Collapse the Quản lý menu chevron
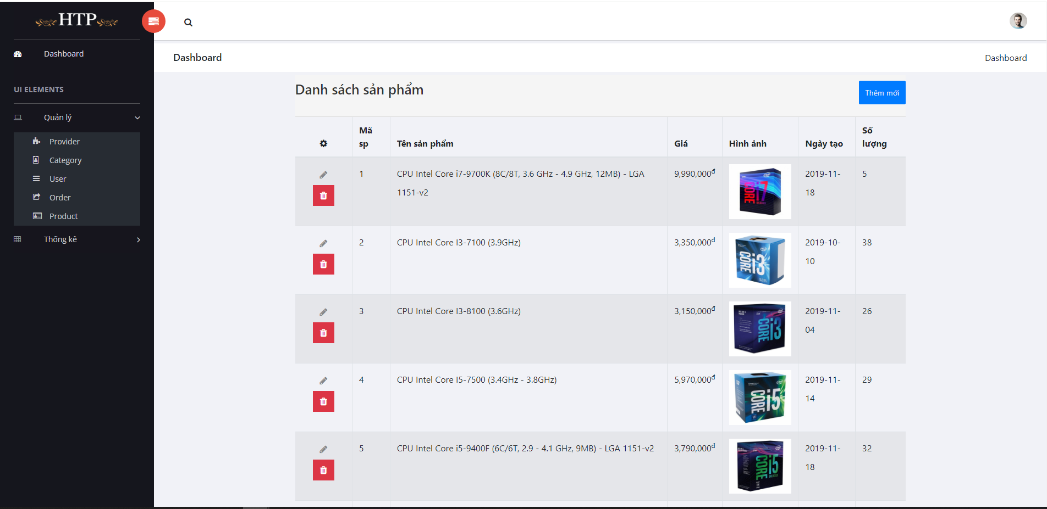The image size is (1047, 509). tap(137, 118)
